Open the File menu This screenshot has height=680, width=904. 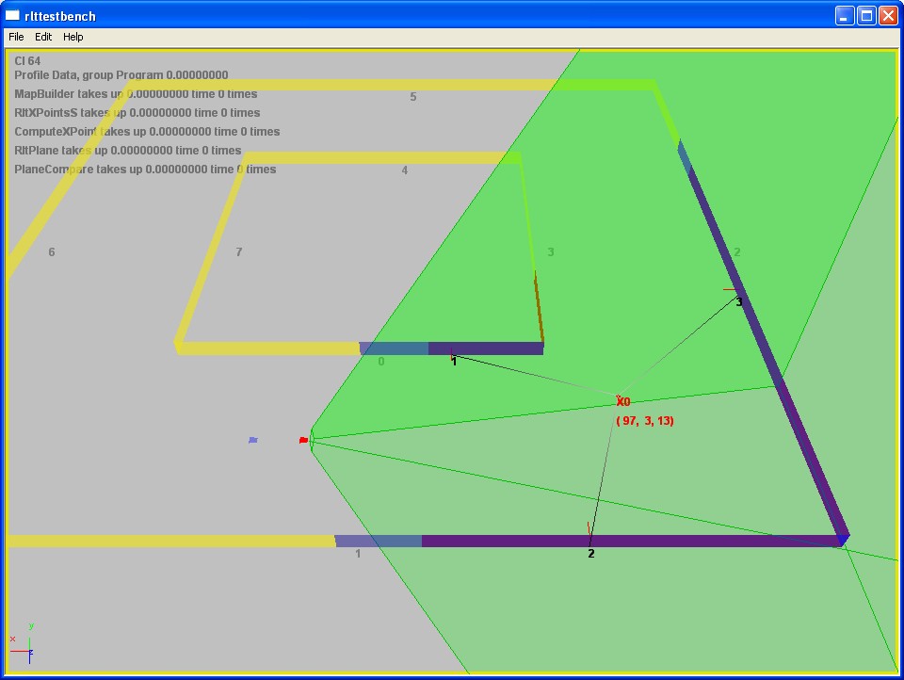(x=16, y=37)
